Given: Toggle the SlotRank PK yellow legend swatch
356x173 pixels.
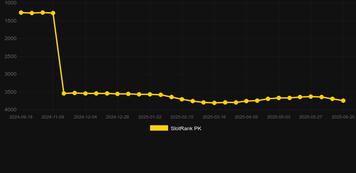Looking at the screenshot, I should point(159,128).
